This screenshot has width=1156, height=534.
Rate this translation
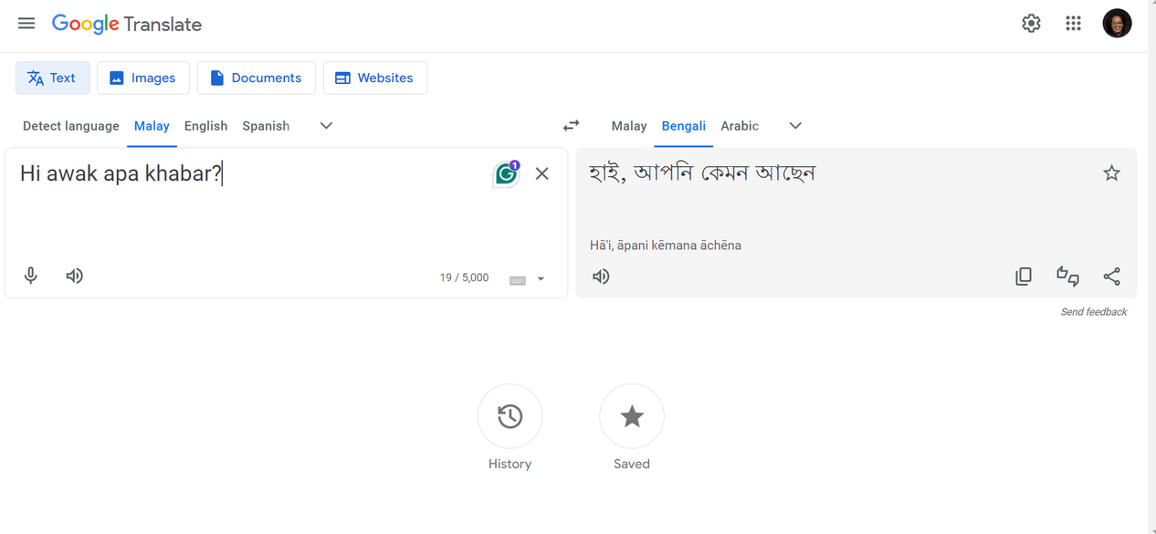[1067, 277]
